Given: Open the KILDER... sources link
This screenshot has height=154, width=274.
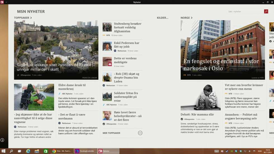Looking at the screenshot, I should pyautogui.click(x=162, y=18).
